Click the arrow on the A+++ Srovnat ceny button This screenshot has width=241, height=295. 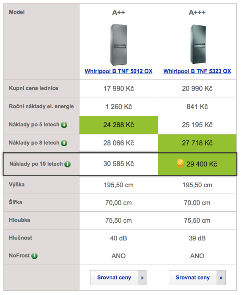point(221,278)
